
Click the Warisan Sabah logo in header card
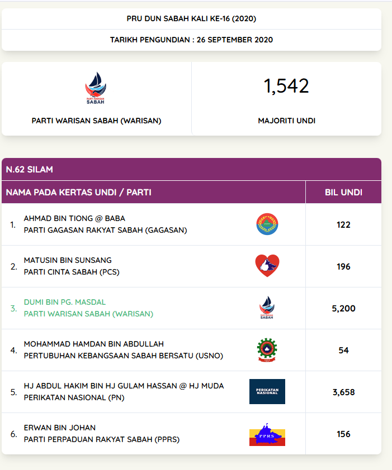(96, 89)
